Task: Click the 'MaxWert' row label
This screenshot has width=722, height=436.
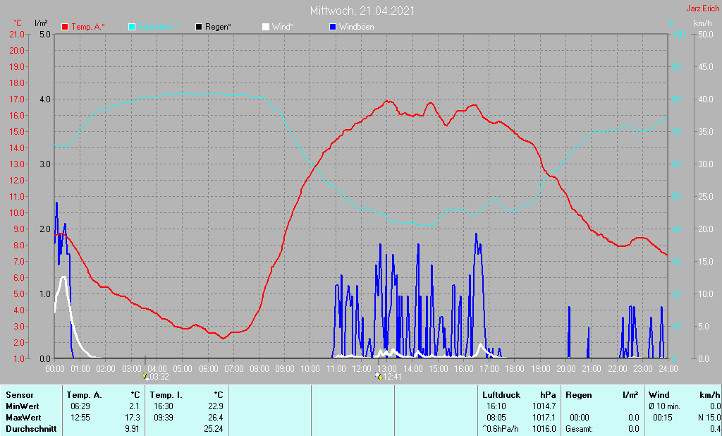Action: [23, 418]
